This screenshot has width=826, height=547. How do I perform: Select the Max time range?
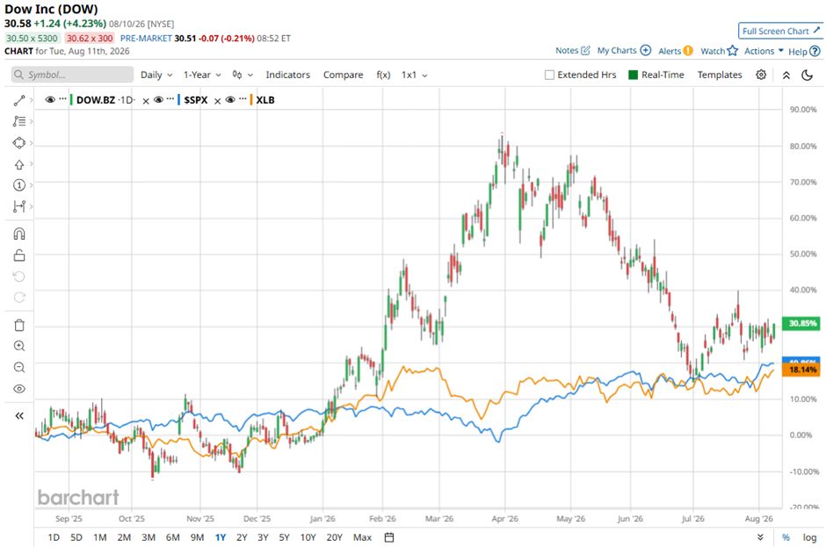point(362,537)
